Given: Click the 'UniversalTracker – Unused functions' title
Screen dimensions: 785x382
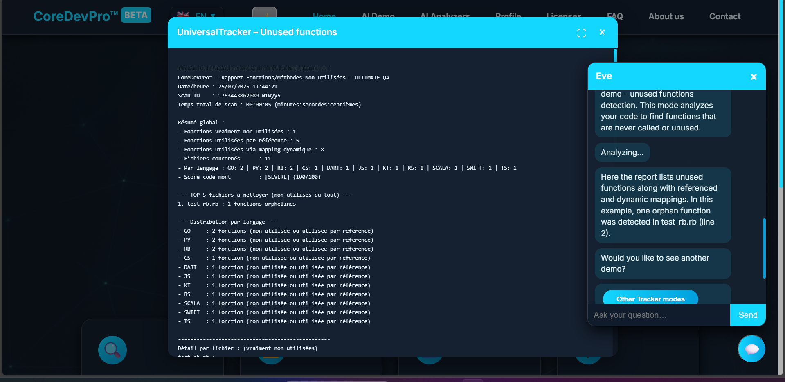Looking at the screenshot, I should (x=257, y=32).
